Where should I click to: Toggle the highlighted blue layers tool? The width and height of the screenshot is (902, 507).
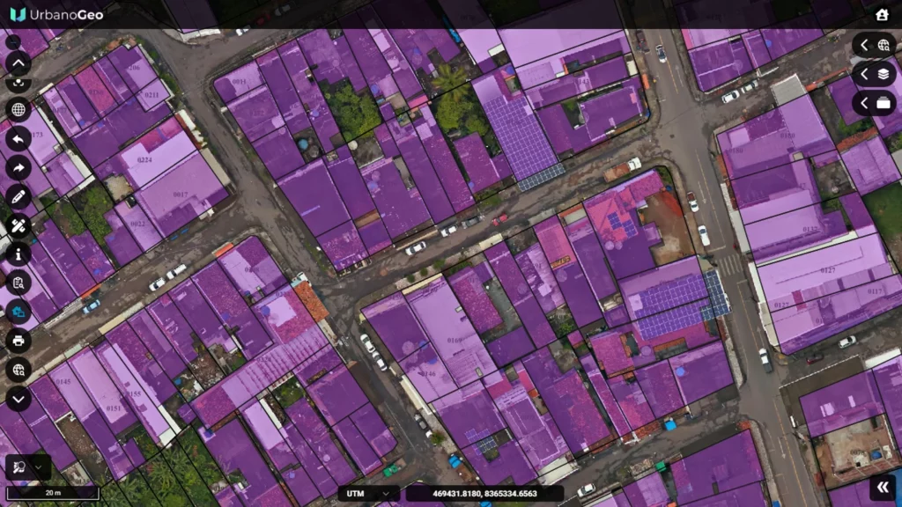pos(18,312)
